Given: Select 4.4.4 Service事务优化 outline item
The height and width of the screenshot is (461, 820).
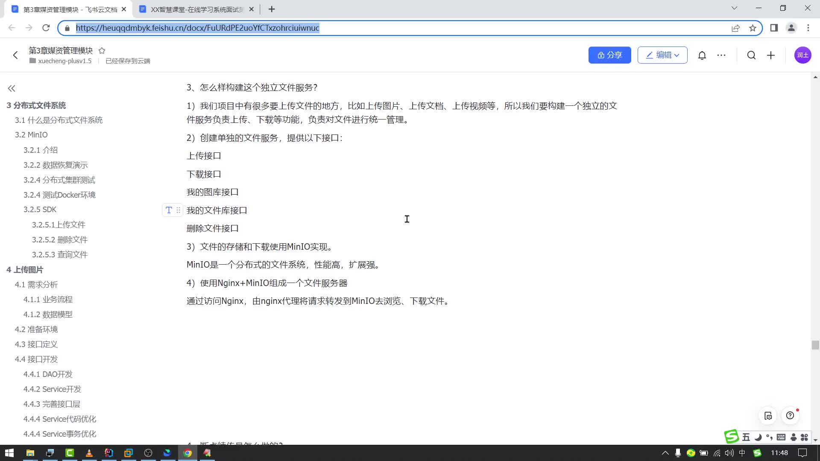Looking at the screenshot, I should click(60, 434).
